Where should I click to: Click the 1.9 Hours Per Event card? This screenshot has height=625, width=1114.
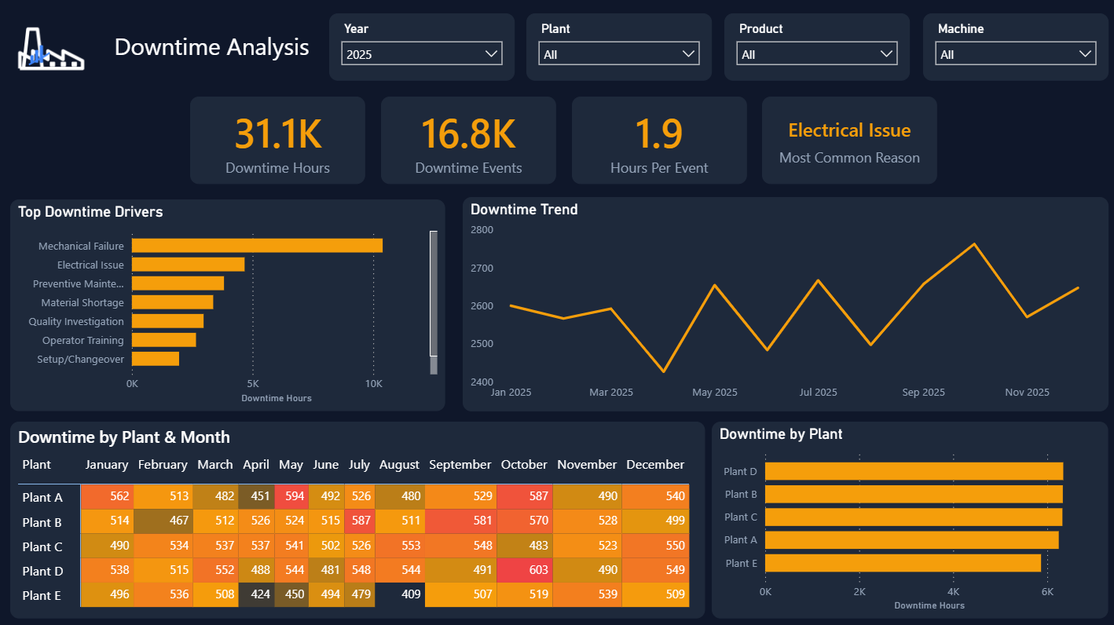pyautogui.click(x=659, y=141)
